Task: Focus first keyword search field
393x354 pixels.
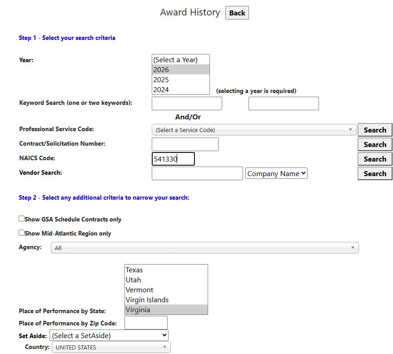Action: tap(187, 103)
